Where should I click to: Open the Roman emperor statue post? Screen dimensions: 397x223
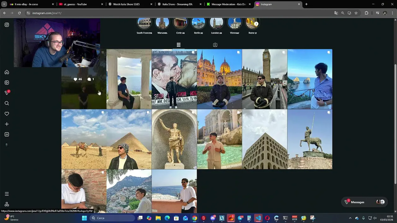point(174,139)
